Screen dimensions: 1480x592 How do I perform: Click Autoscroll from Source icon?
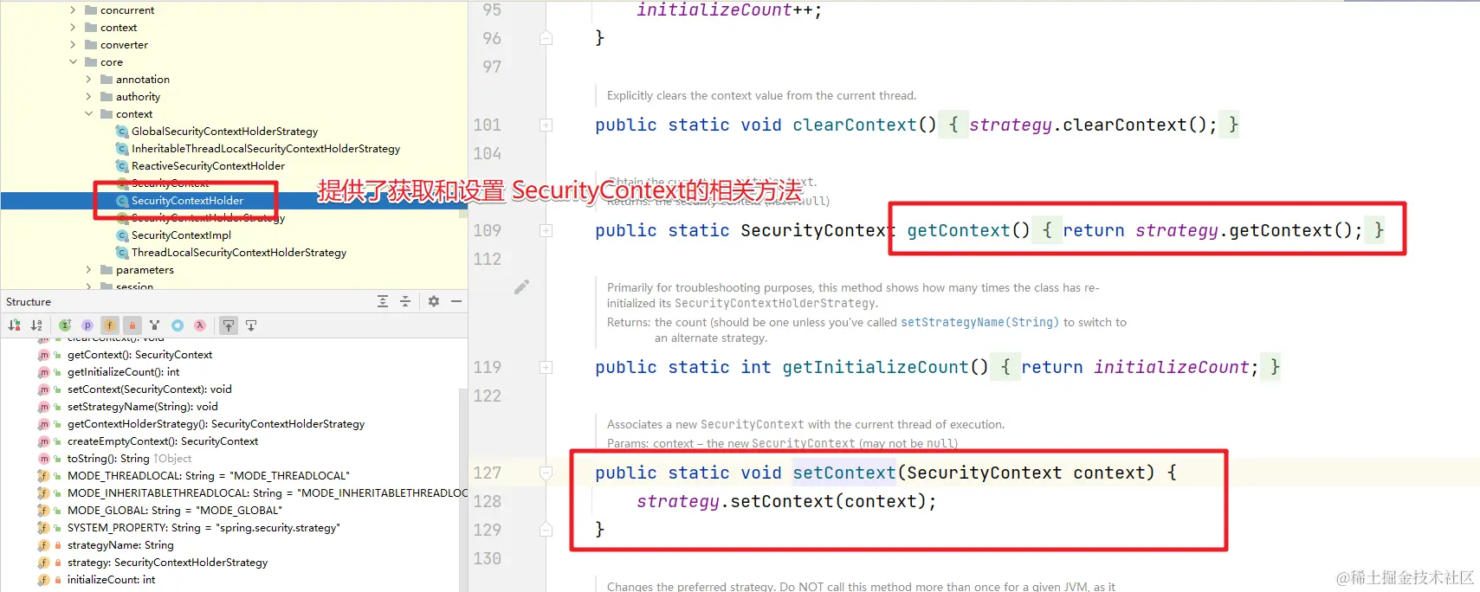point(251,325)
